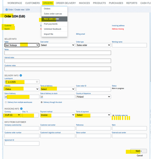
Task: Click the globe icon in the breadcrumb
Action: [7, 10]
